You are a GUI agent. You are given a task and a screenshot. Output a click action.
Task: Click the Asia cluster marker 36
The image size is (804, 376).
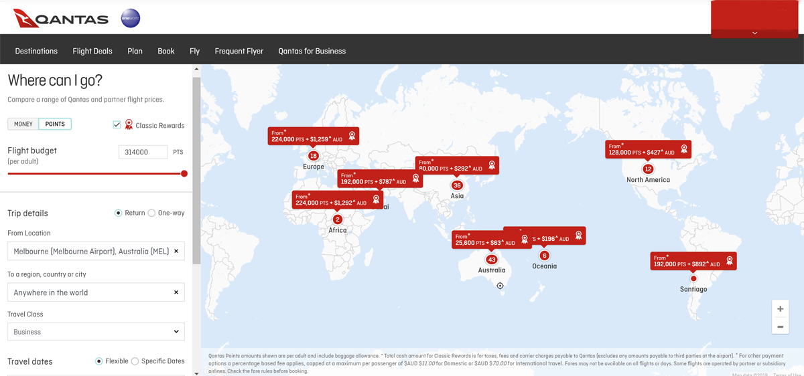(x=457, y=185)
